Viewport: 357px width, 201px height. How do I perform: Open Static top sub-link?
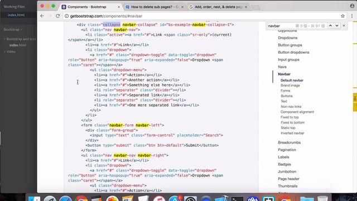pos(288,128)
